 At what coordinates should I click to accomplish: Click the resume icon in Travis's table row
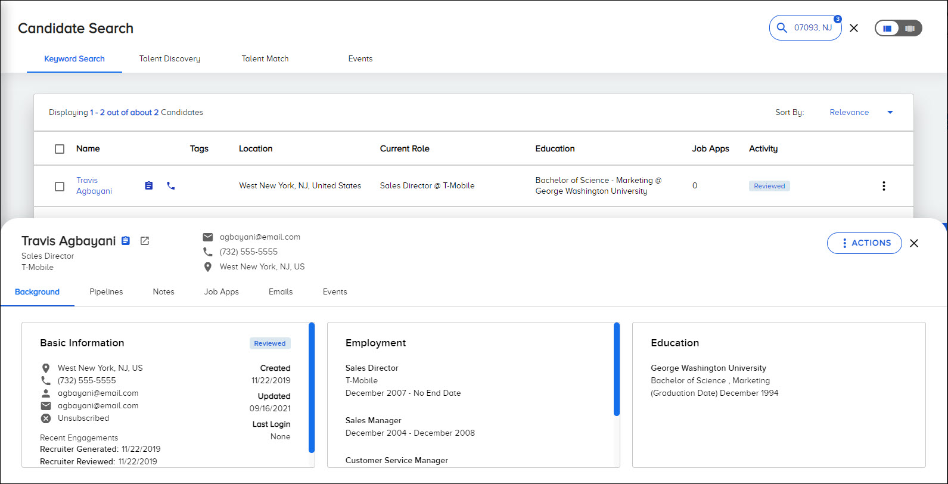tap(149, 186)
